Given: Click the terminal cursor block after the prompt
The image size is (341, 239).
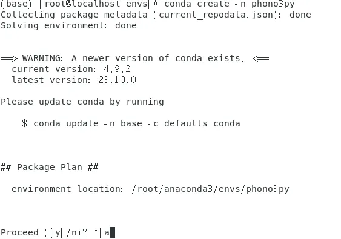Looking at the screenshot, I should point(112,232).
